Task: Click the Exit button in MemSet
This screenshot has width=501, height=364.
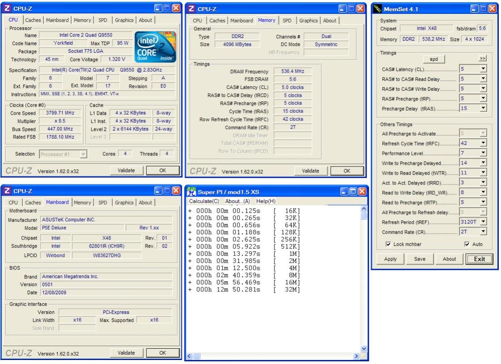Action: coord(479,259)
